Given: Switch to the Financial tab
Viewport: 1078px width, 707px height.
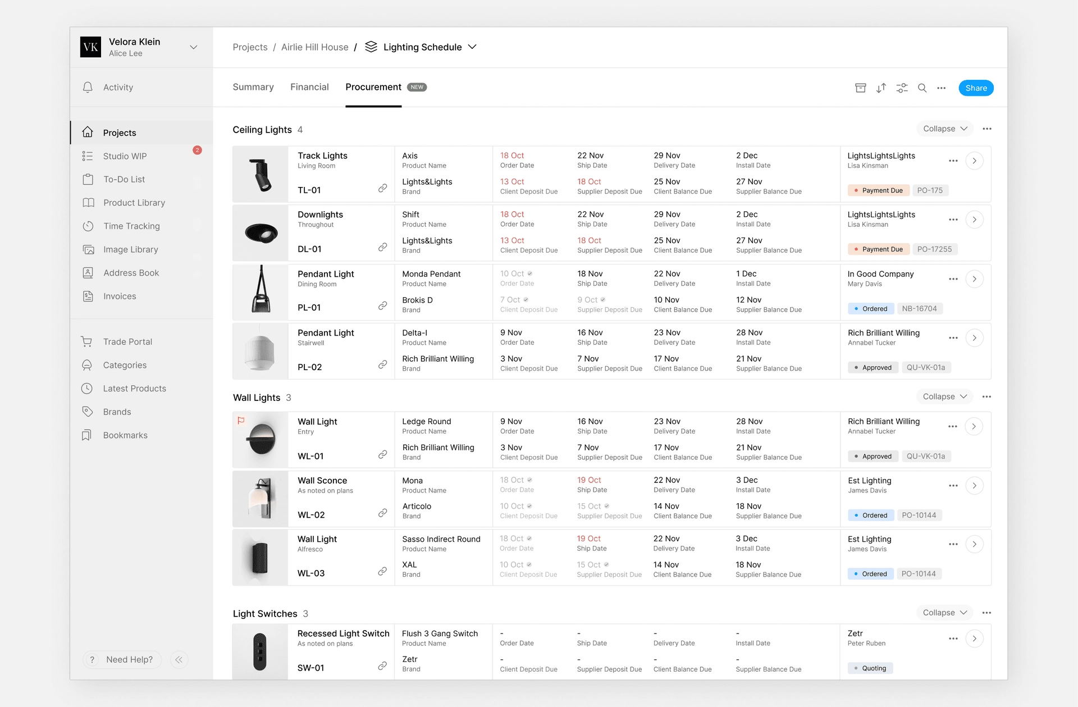Looking at the screenshot, I should [309, 88].
